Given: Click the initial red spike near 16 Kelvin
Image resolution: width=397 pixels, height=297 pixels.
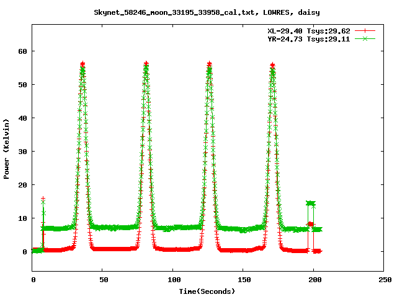Looking at the screenshot, I should coord(43,199).
